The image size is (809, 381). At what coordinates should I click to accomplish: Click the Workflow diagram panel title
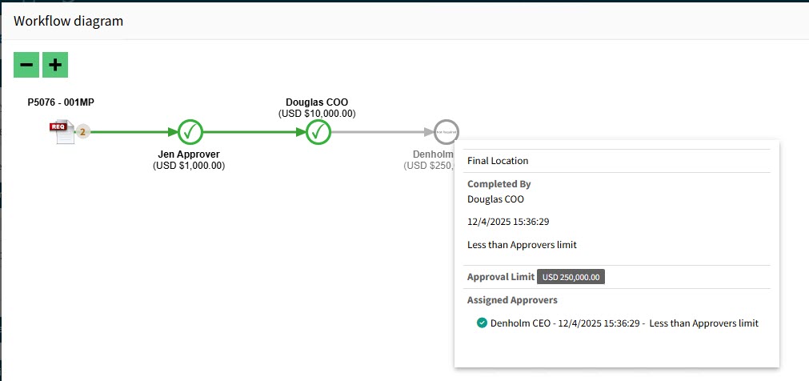coord(69,21)
